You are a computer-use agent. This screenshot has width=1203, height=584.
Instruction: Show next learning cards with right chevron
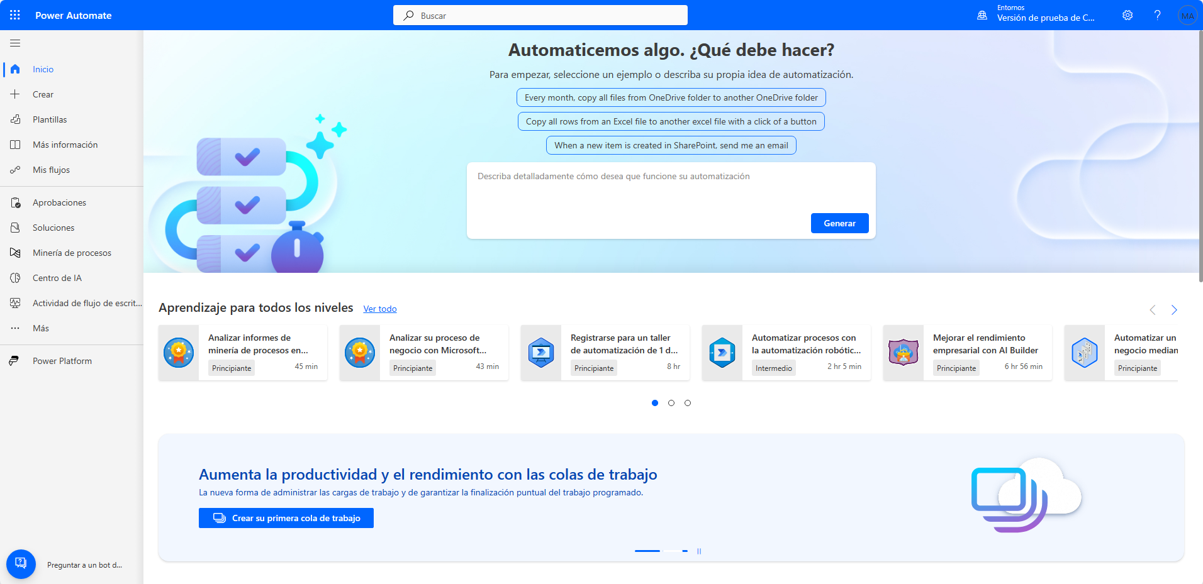(x=1174, y=310)
